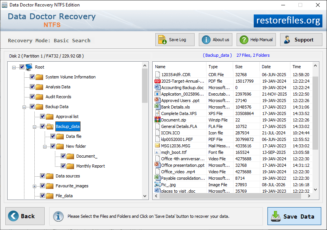Sort file list by Time column
Screen dimensions: 327x230
click(301, 67)
